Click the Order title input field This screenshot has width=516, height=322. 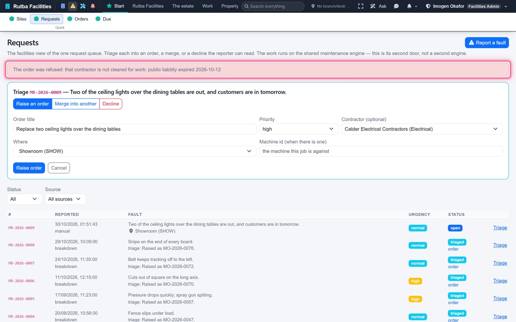coord(135,129)
